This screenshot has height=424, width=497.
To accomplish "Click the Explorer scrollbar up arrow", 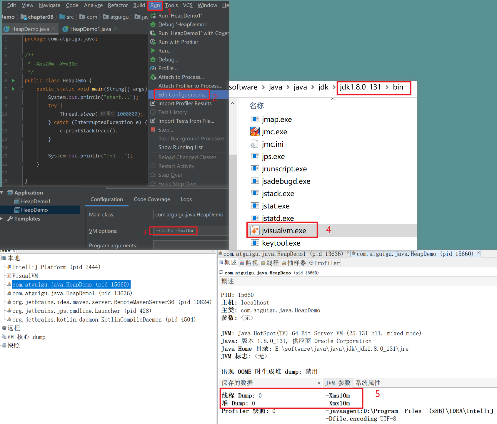I will click(x=233, y=103).
